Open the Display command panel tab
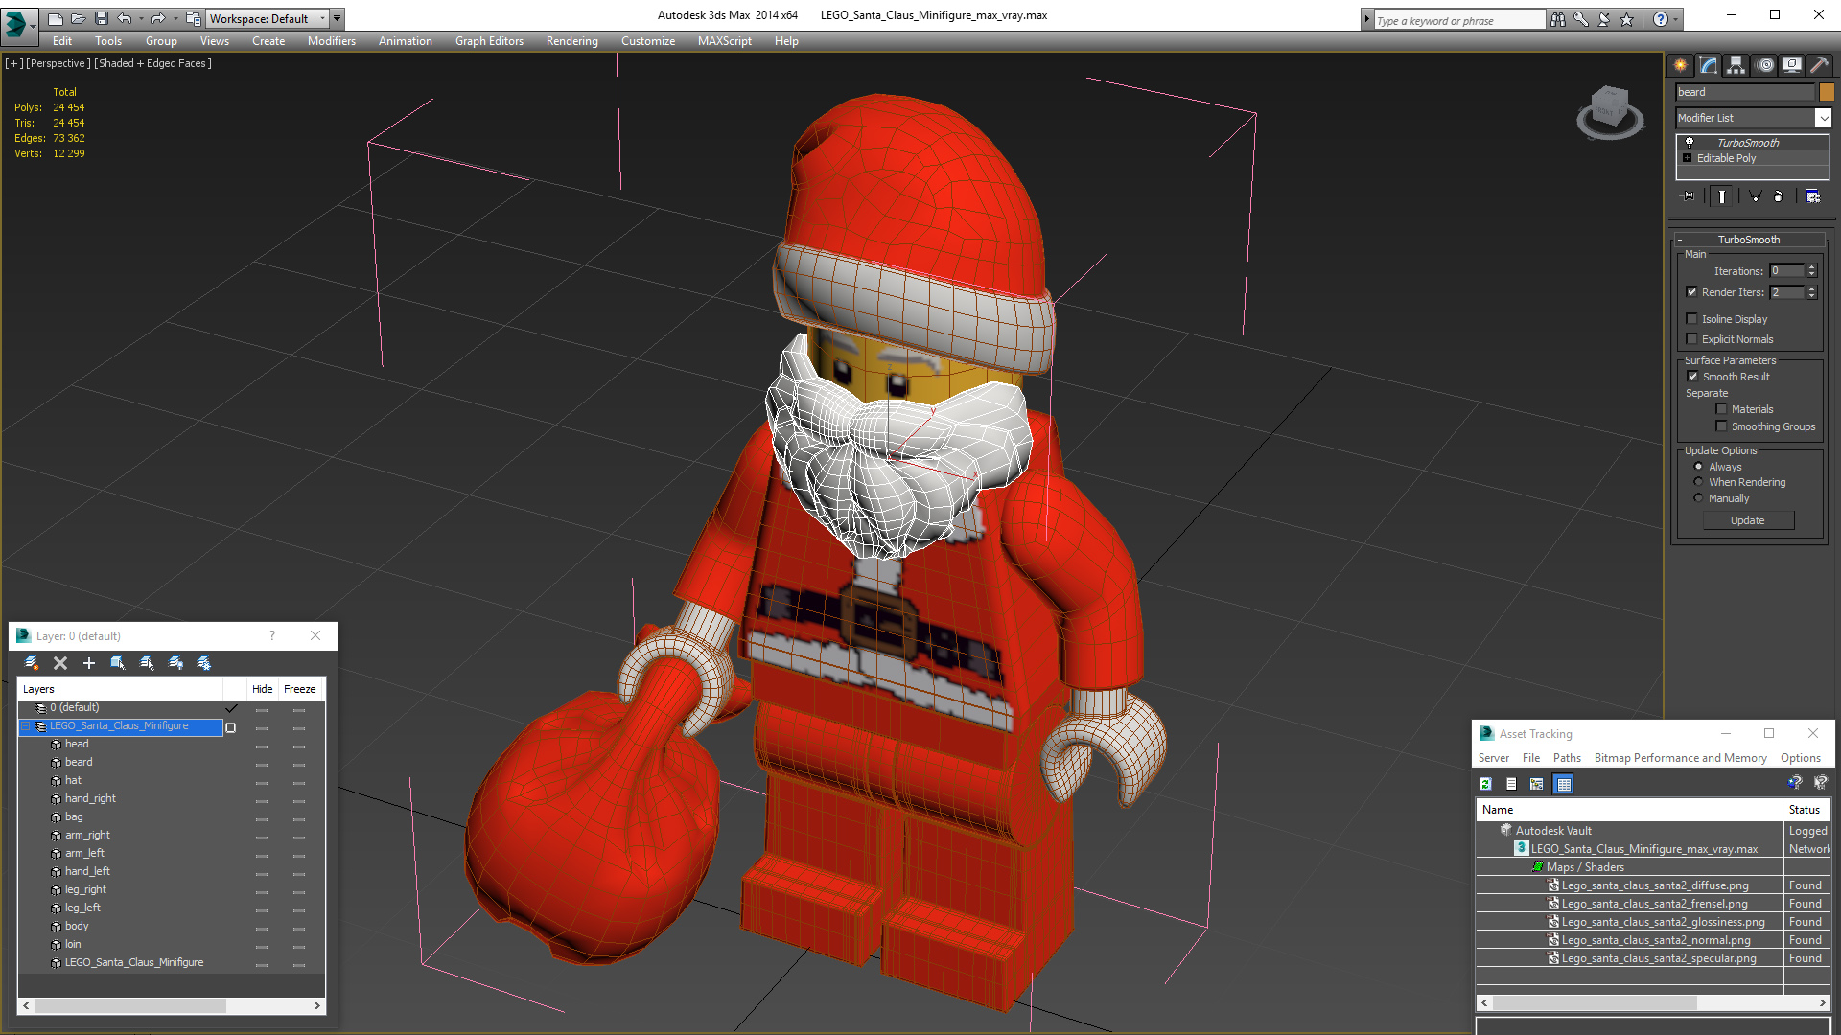 click(1792, 65)
